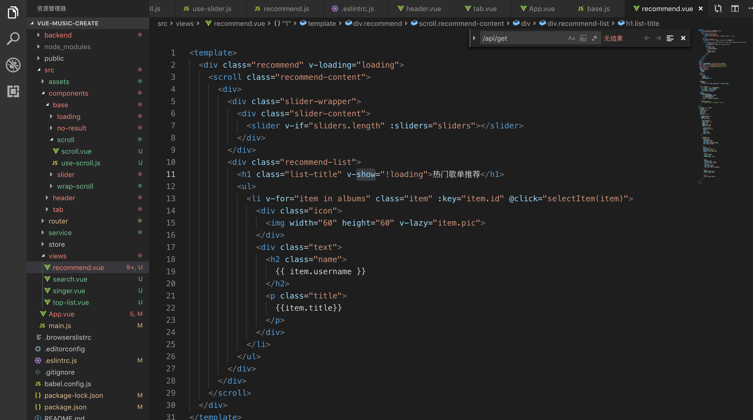Switch to the tab.vue tab

(x=484, y=9)
